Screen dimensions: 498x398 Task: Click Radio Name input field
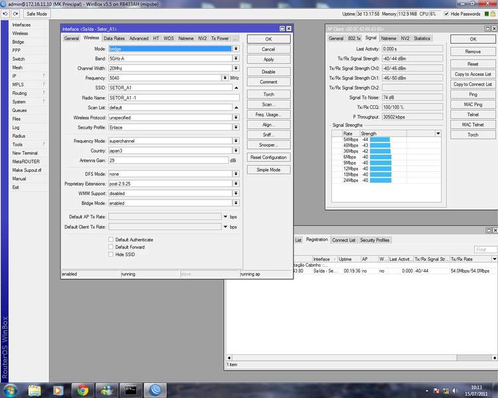[x=174, y=98]
